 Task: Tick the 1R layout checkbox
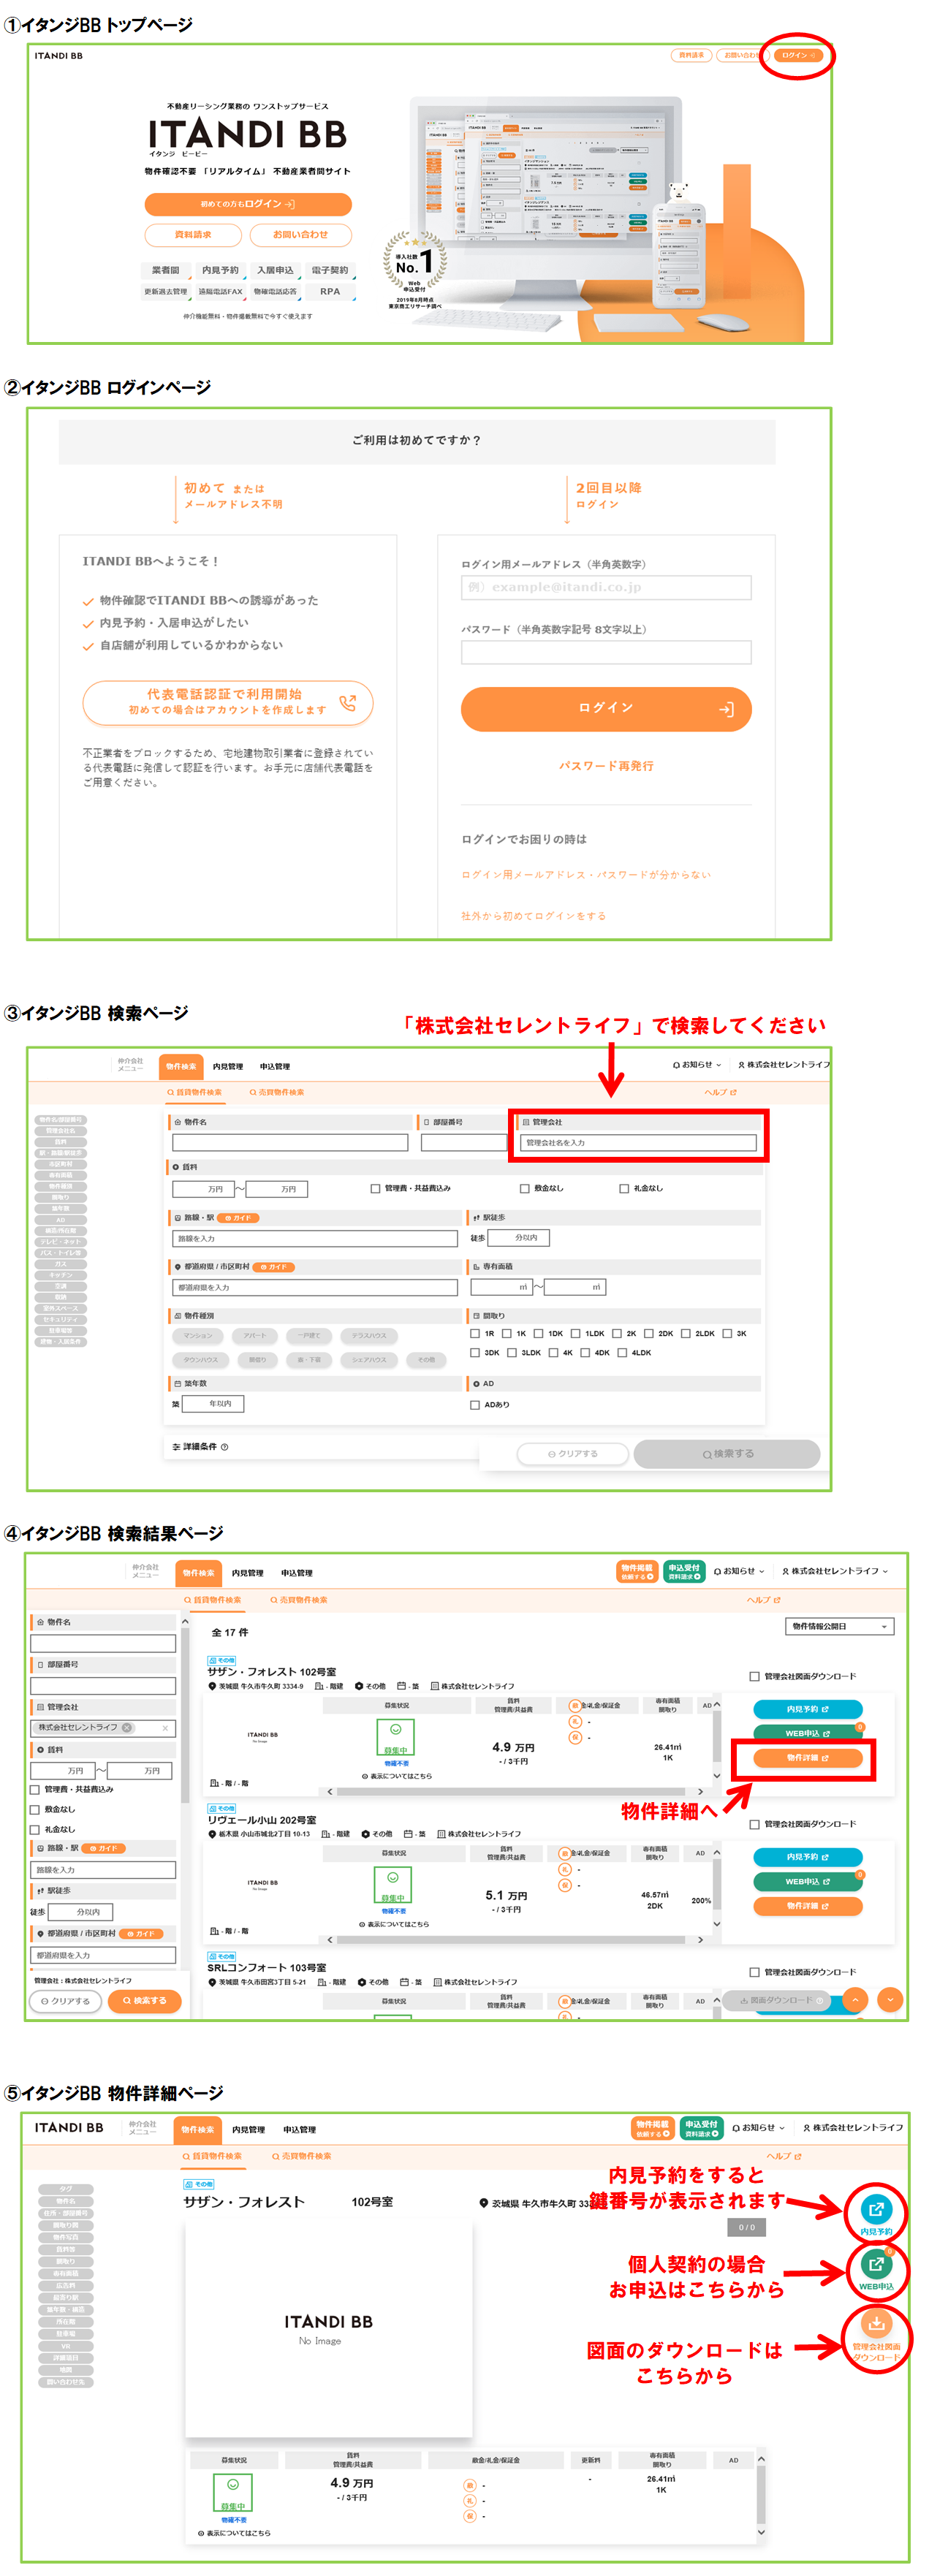tap(475, 1333)
